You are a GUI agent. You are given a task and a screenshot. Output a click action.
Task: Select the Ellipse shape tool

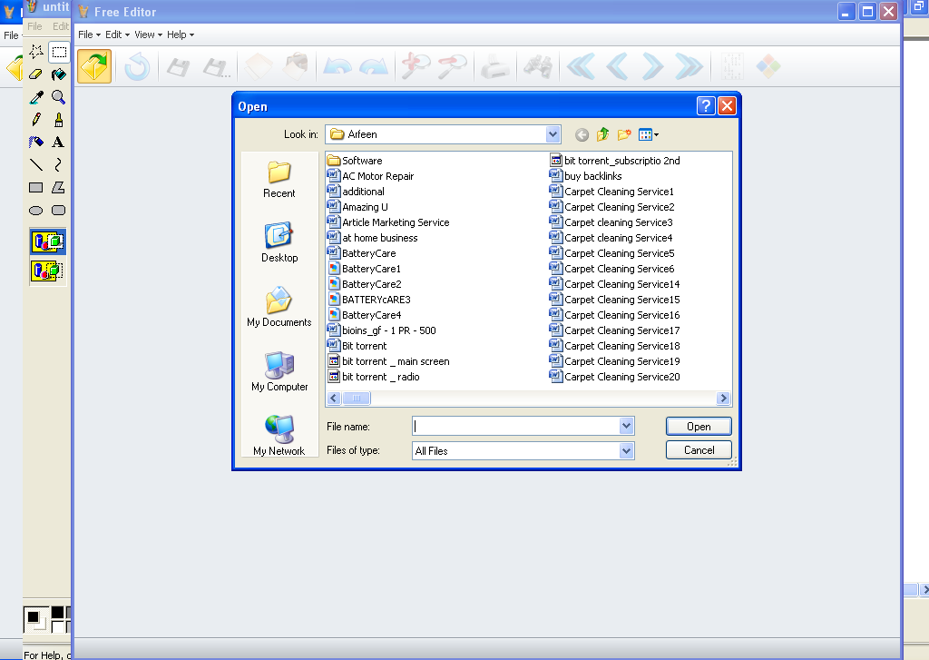36,211
